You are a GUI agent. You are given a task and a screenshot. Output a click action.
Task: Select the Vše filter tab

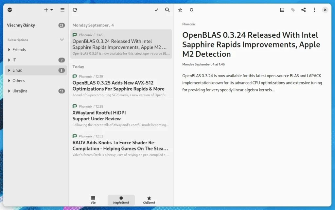click(93, 200)
